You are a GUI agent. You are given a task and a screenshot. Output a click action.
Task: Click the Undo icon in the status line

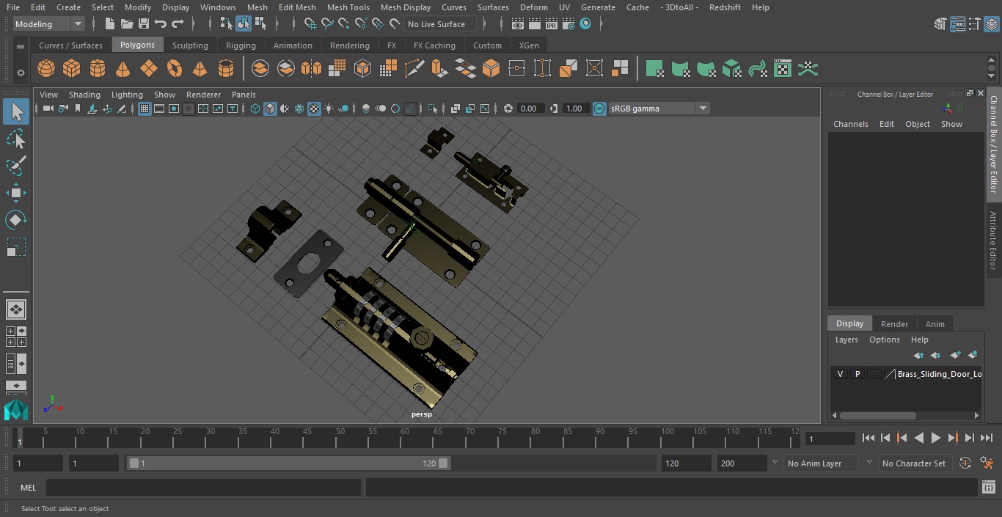point(161,24)
